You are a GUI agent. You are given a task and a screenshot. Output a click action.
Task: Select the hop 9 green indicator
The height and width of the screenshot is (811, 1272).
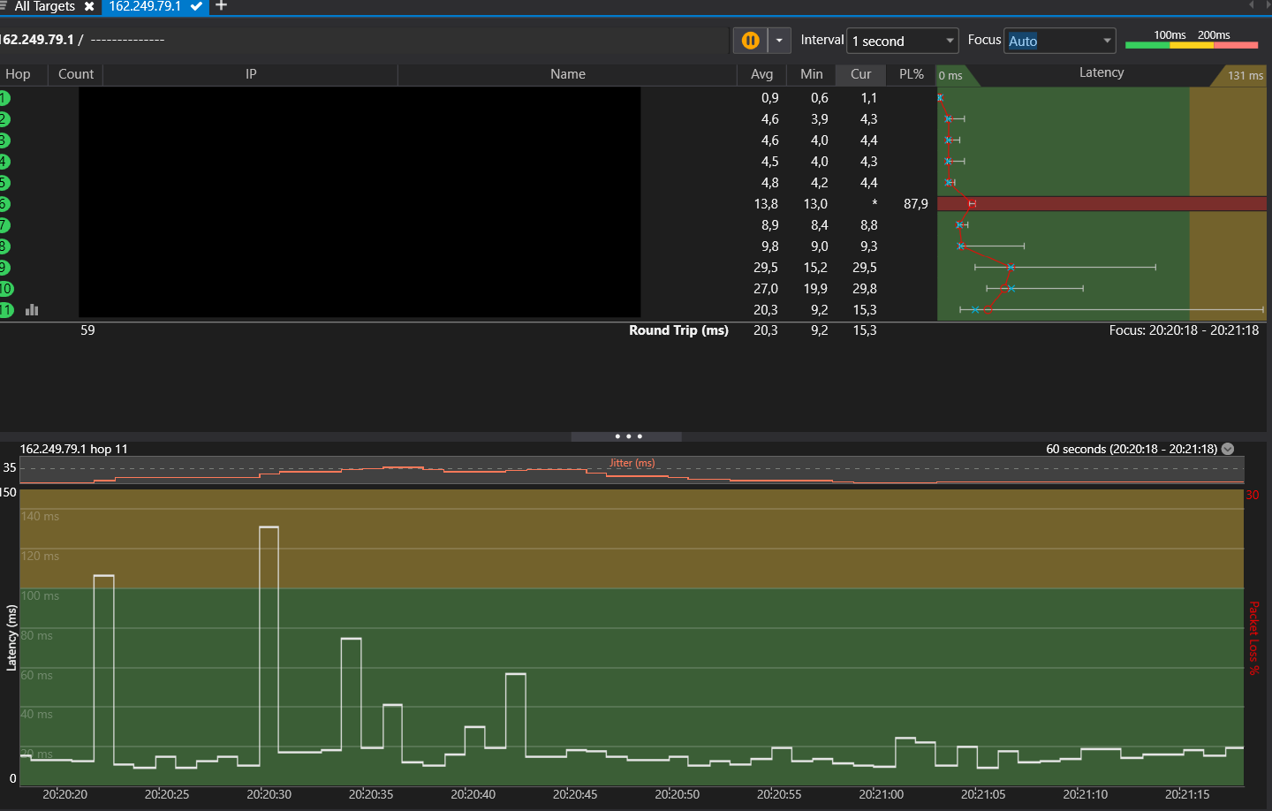[4, 268]
